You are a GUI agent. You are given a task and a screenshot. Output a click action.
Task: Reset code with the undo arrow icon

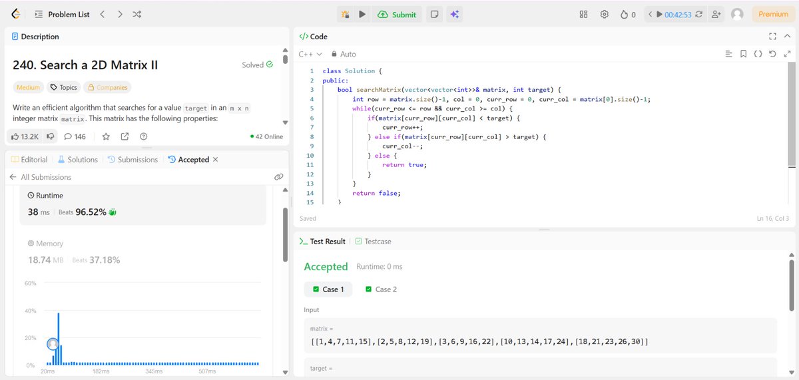(772, 54)
